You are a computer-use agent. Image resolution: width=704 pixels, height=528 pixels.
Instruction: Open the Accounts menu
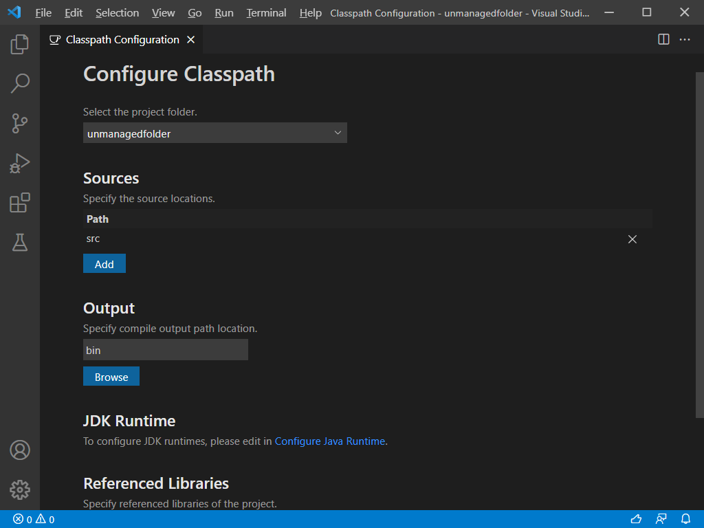point(19,450)
